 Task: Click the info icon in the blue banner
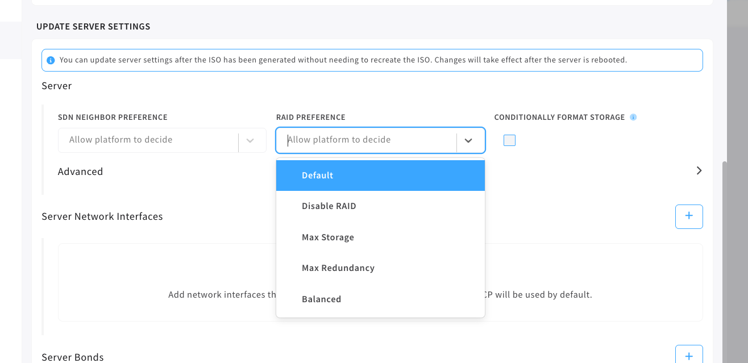tap(51, 60)
